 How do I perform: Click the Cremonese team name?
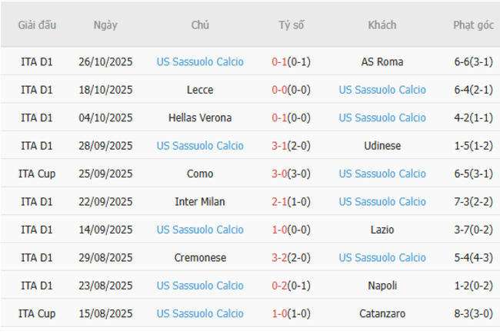(x=200, y=258)
